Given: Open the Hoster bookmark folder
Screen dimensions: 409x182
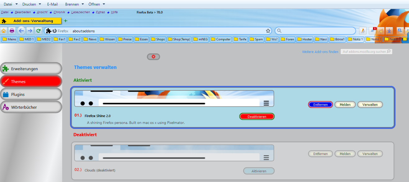Looking at the screenshot, I should point(305,39).
